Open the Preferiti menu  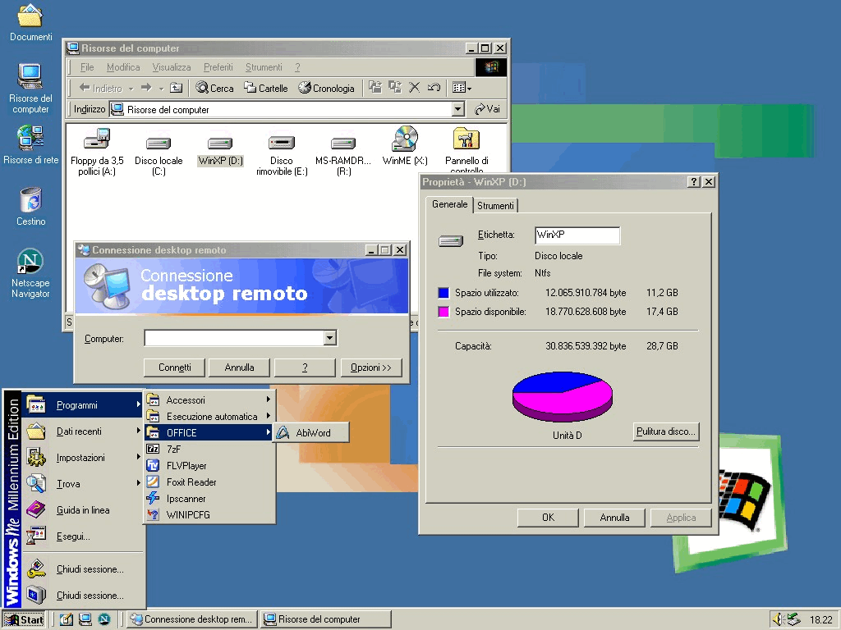[218, 67]
